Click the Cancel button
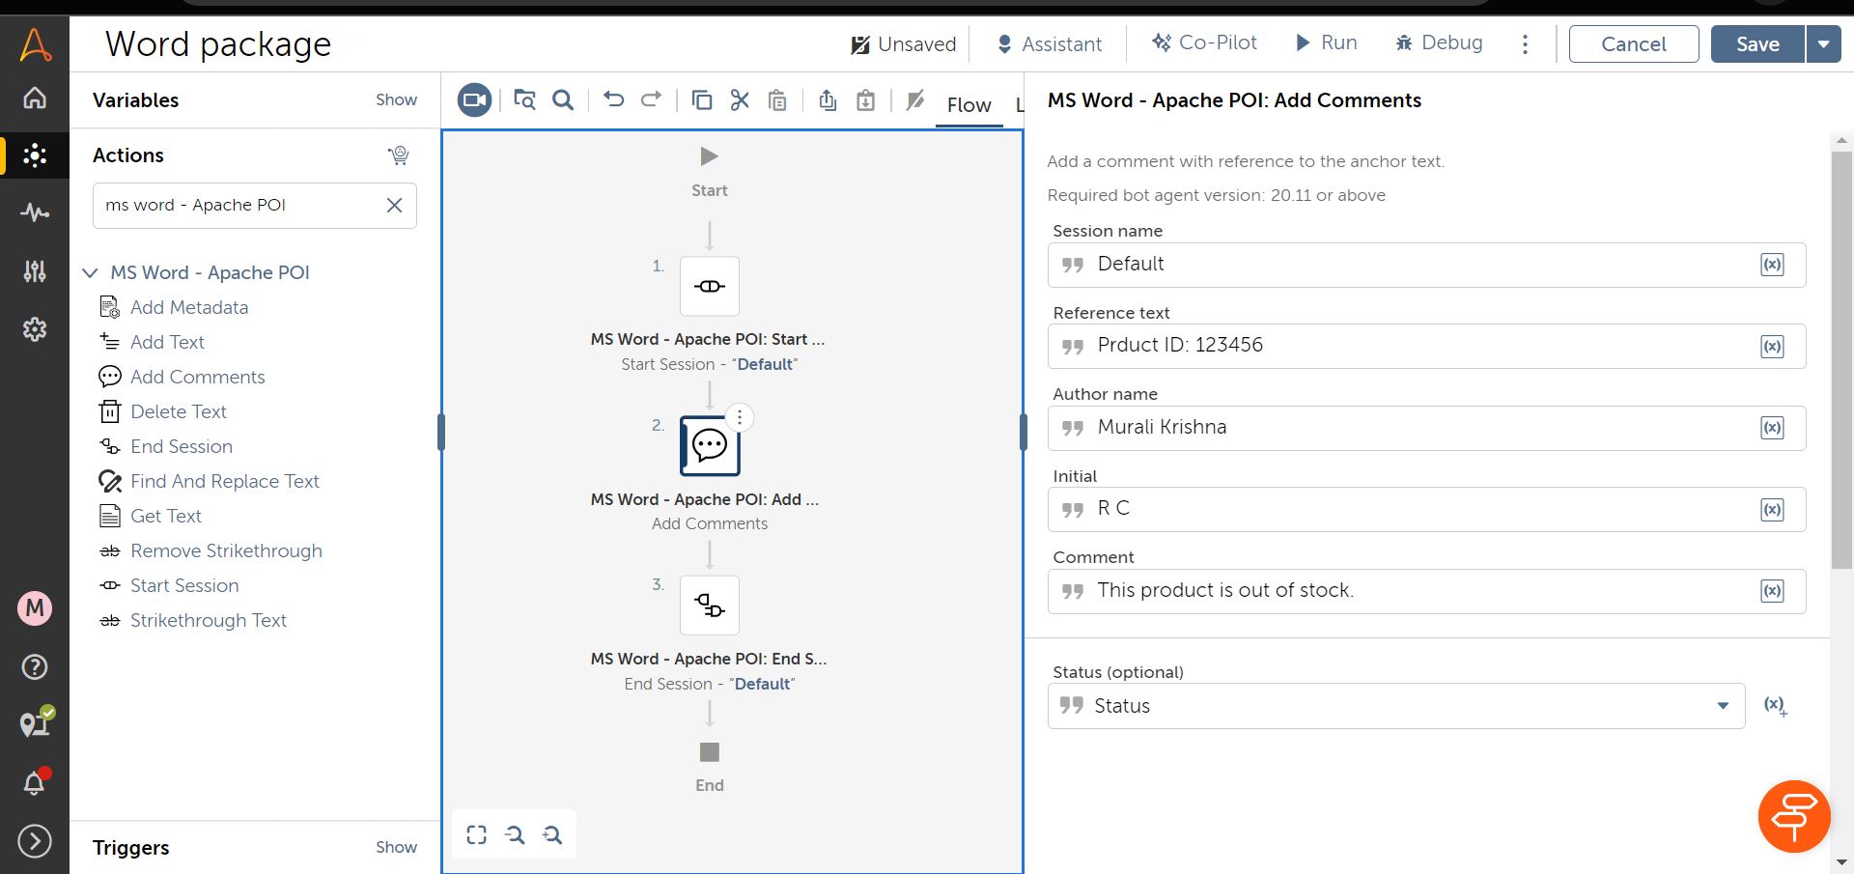Screen dimensions: 1854x874 [x=1633, y=44]
